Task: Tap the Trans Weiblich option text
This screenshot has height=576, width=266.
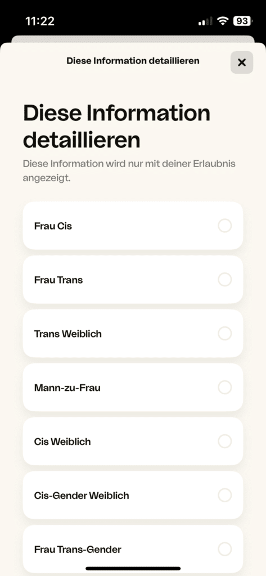Action: click(68, 334)
